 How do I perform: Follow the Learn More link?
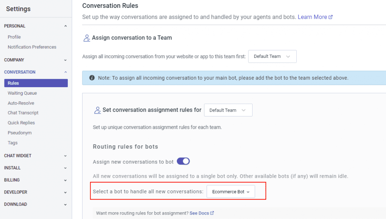click(x=312, y=17)
